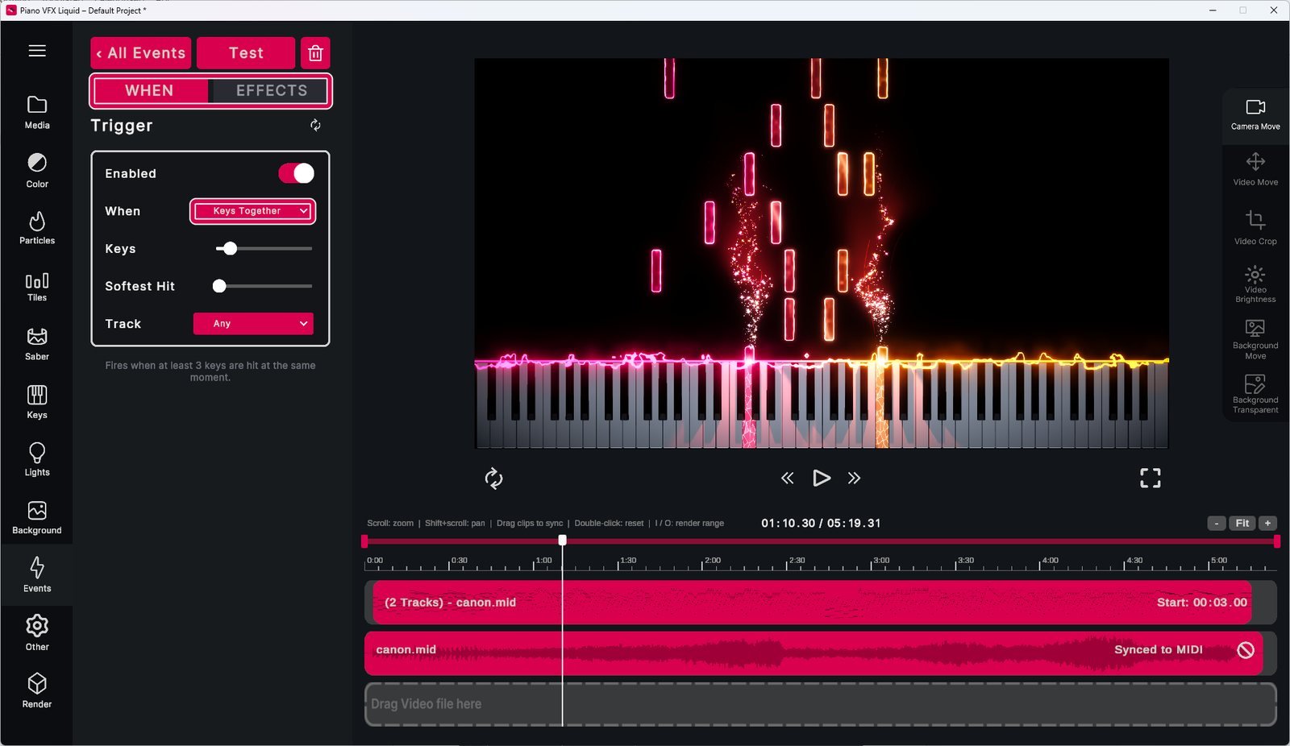
Task: Open the Media panel
Action: pos(37,113)
